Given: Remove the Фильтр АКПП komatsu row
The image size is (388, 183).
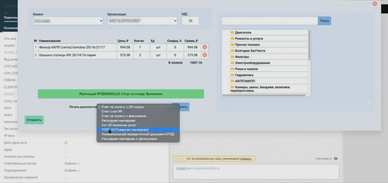Looking at the screenshot, I should pos(205,47).
